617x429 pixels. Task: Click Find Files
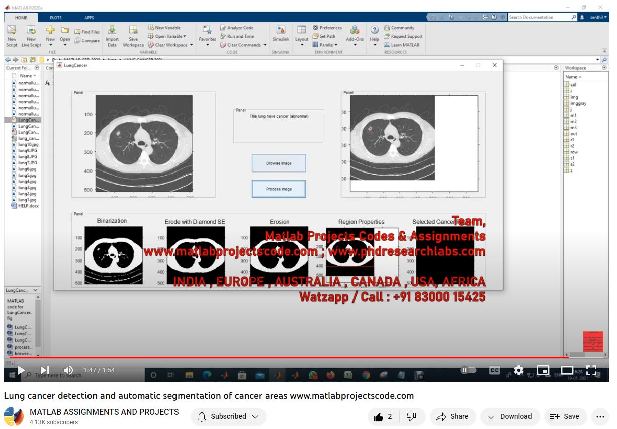(87, 32)
